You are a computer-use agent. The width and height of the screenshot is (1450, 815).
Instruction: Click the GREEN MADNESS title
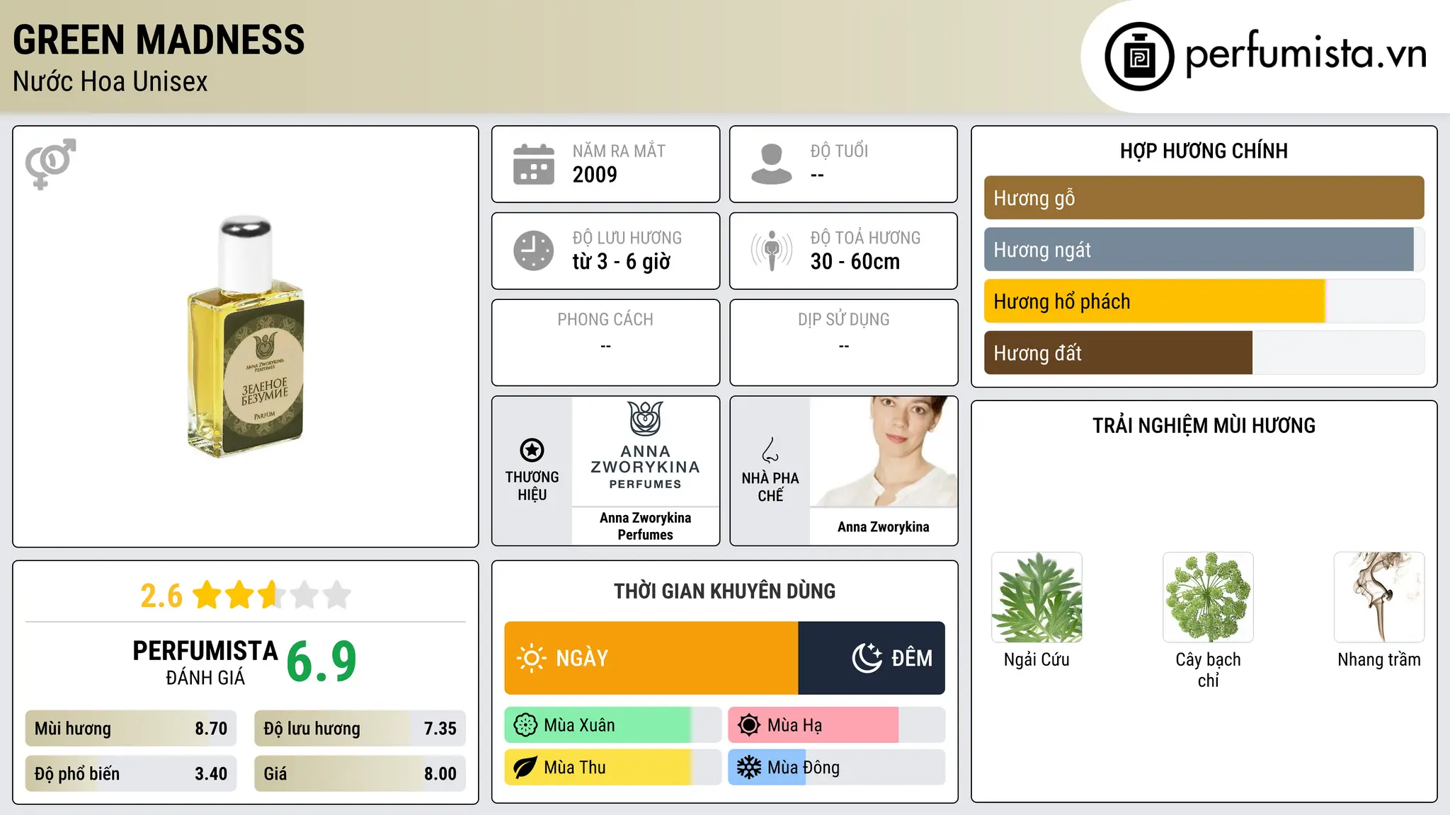click(159, 40)
